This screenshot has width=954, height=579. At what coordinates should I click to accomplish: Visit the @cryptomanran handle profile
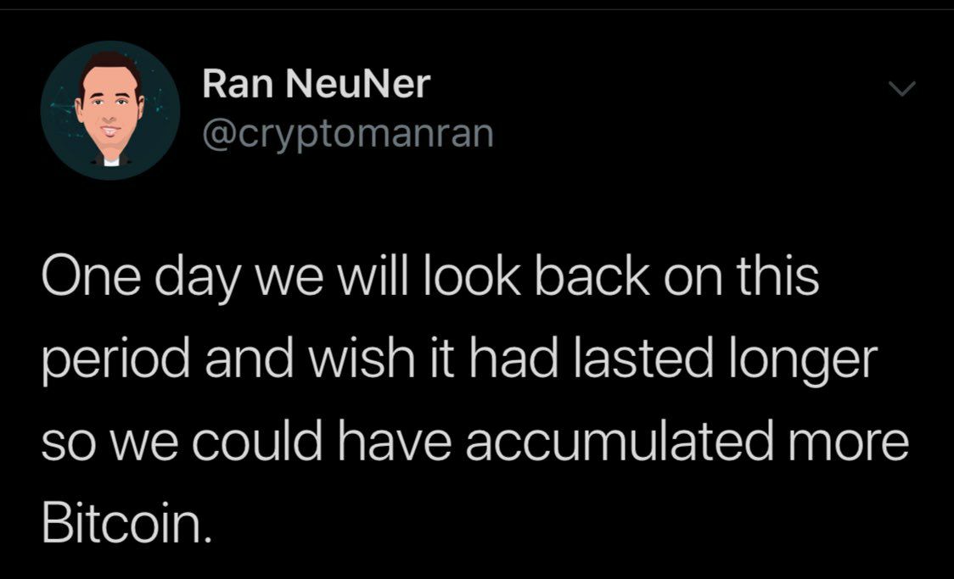347,134
